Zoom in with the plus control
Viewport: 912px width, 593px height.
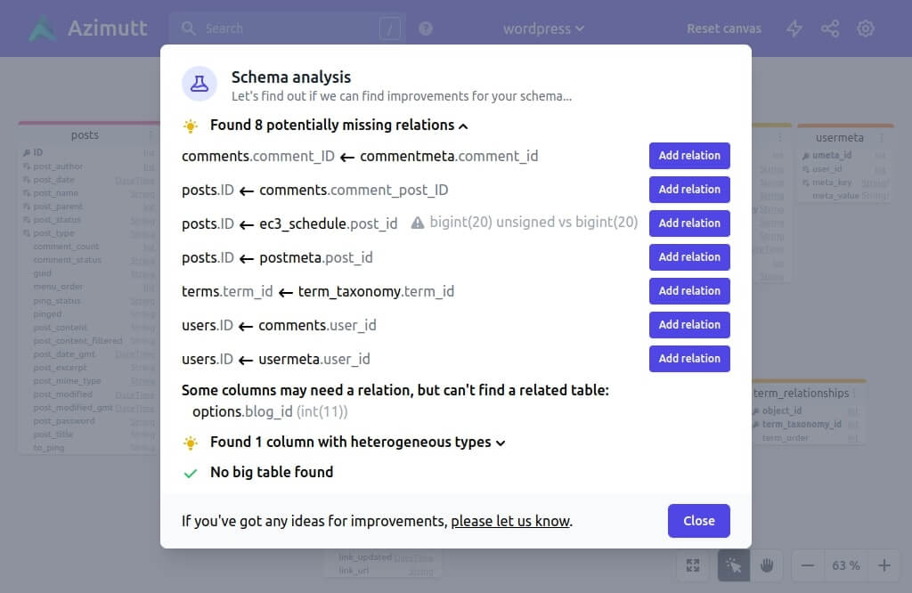pyautogui.click(x=884, y=565)
